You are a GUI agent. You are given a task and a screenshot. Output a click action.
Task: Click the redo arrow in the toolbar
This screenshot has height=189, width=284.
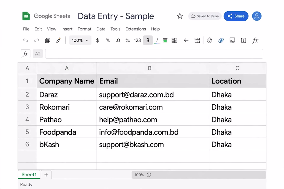(37, 40)
